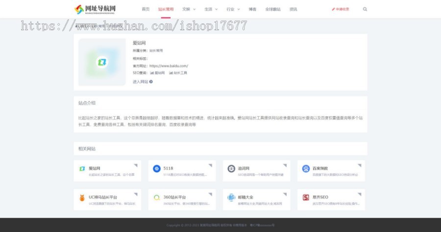Open the 博客 nav item
This screenshot has width=441, height=232.
pyautogui.click(x=252, y=9)
